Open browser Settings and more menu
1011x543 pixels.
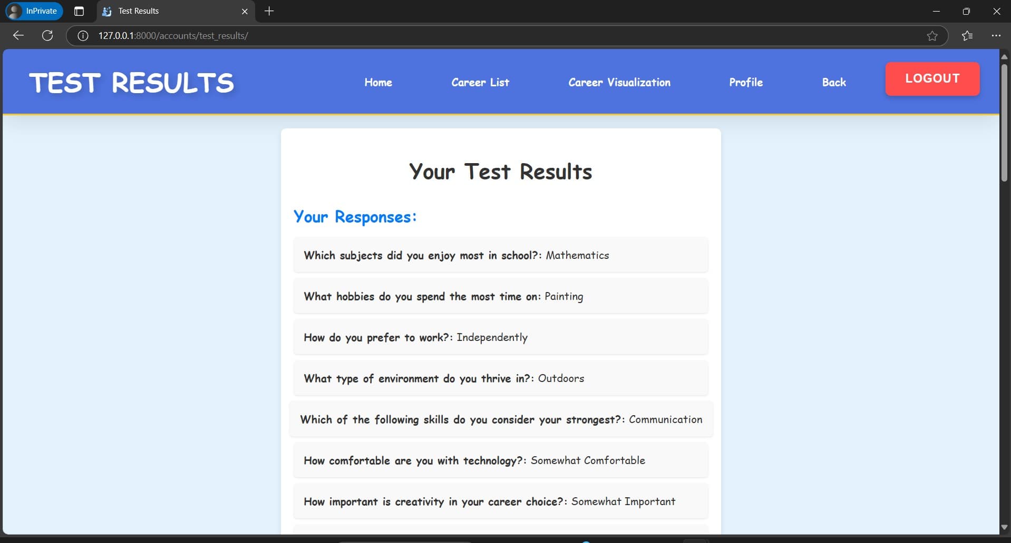996,36
